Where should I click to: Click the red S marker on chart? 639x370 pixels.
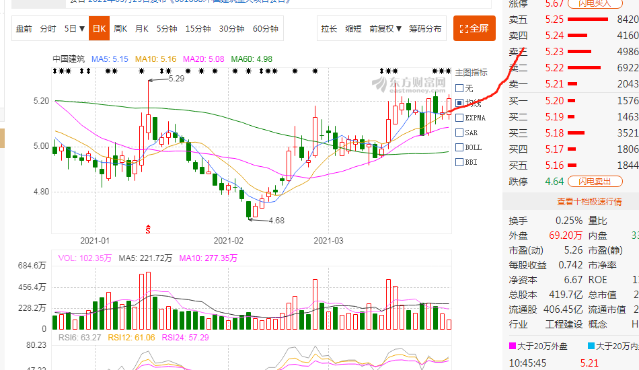pos(148,229)
